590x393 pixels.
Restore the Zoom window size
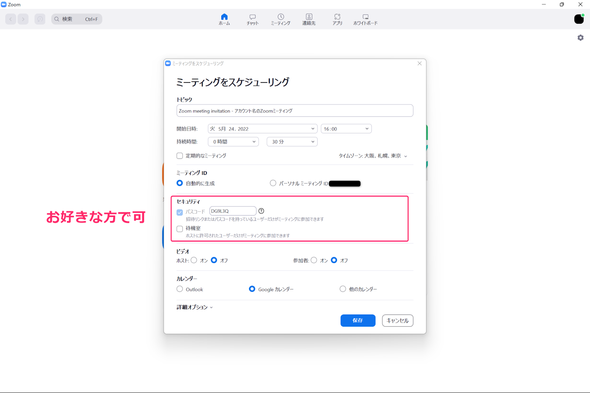pyautogui.click(x=562, y=4)
